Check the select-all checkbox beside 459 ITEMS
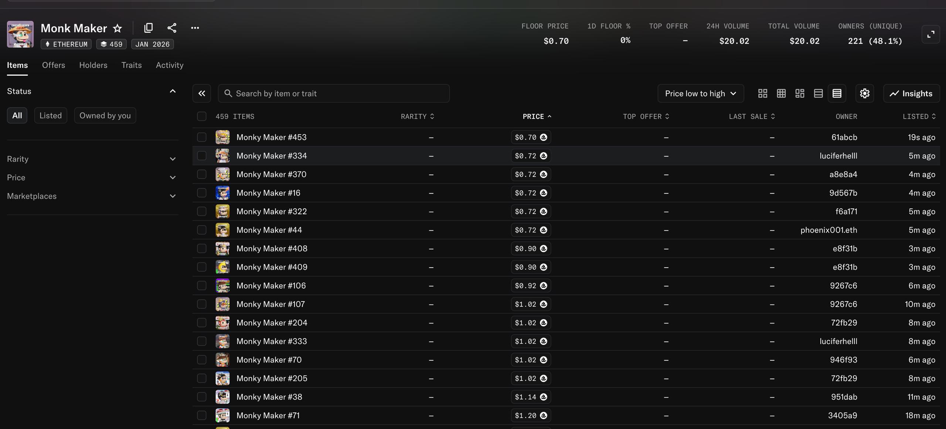 [x=201, y=116]
